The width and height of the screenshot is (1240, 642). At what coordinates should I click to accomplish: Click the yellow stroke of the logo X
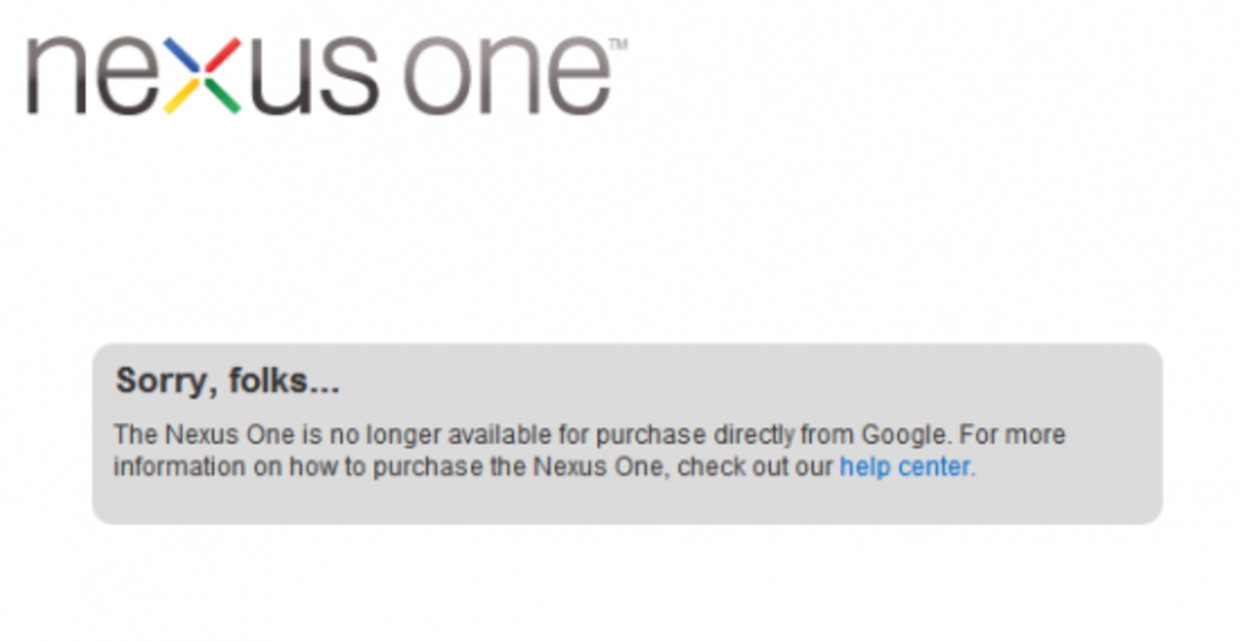[182, 96]
